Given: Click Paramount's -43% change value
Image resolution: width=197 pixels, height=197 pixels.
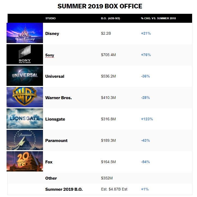Looking at the screenshot, I should [x=146, y=141].
